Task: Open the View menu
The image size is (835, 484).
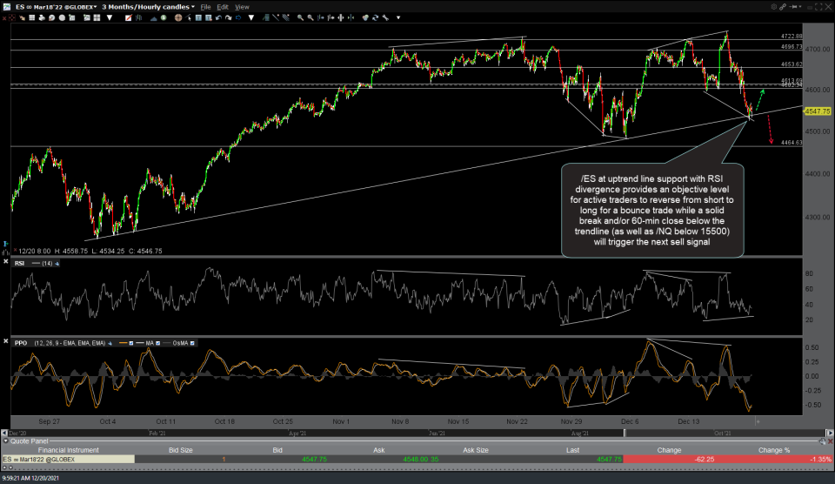Action: (243, 7)
